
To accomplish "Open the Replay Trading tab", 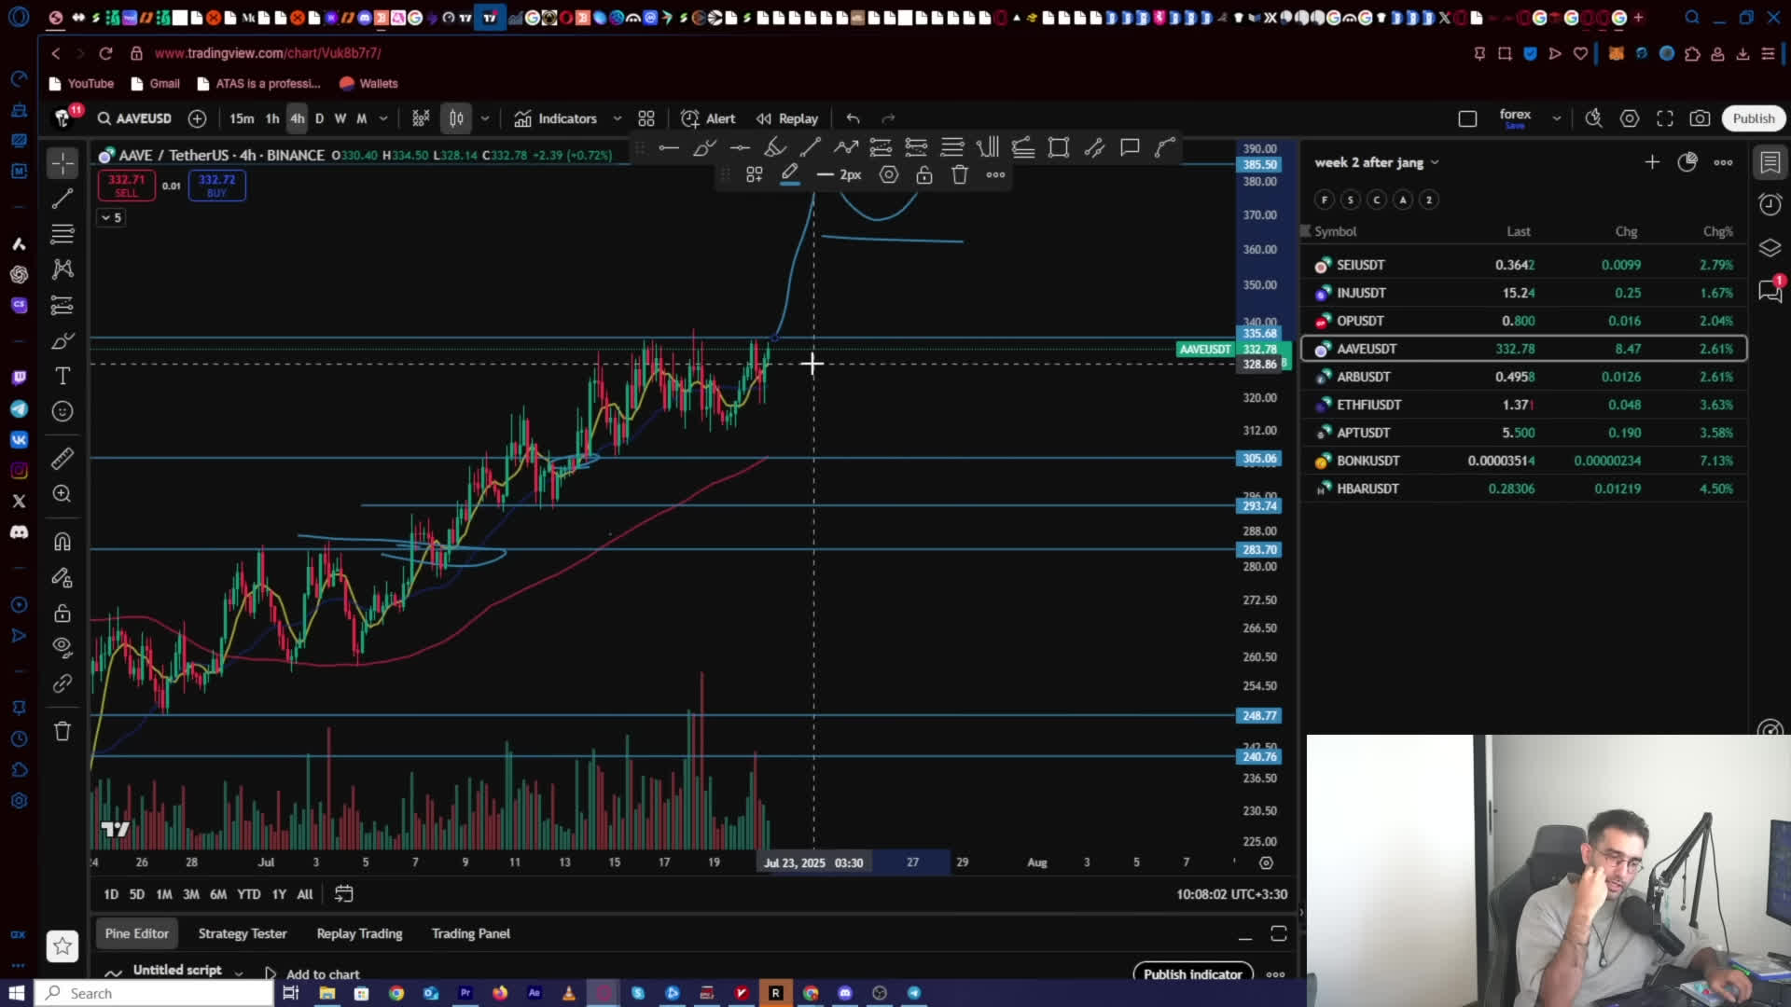I will pyautogui.click(x=359, y=933).
